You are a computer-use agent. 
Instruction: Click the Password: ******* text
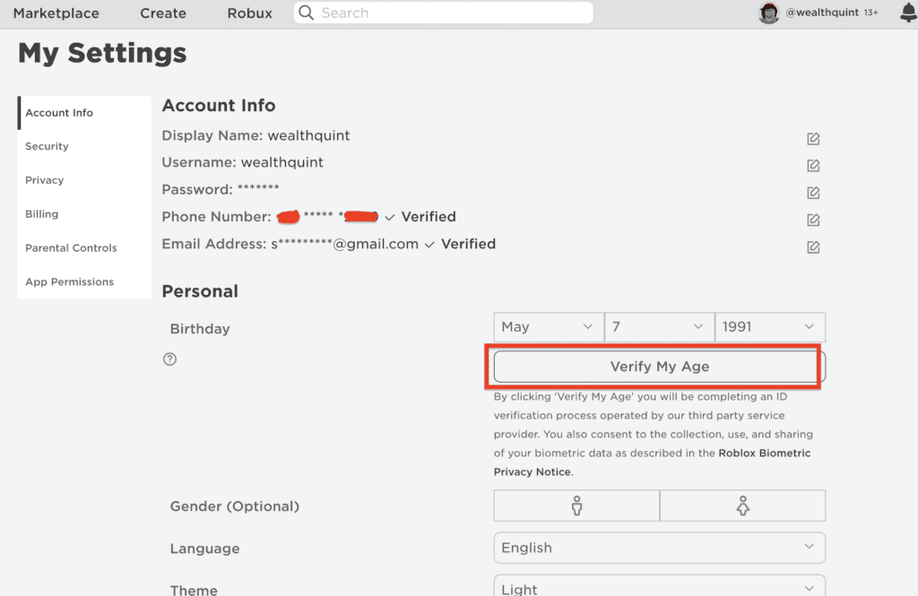221,190
